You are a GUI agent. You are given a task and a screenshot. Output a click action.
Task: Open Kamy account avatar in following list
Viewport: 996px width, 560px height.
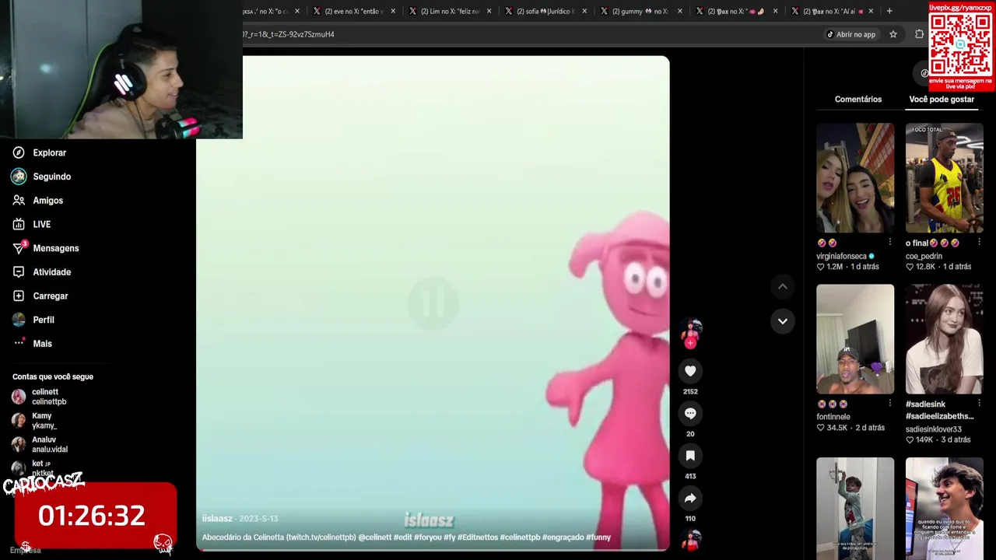19,421
